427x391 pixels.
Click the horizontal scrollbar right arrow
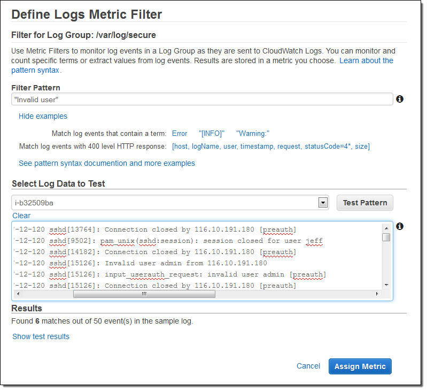[377, 294]
